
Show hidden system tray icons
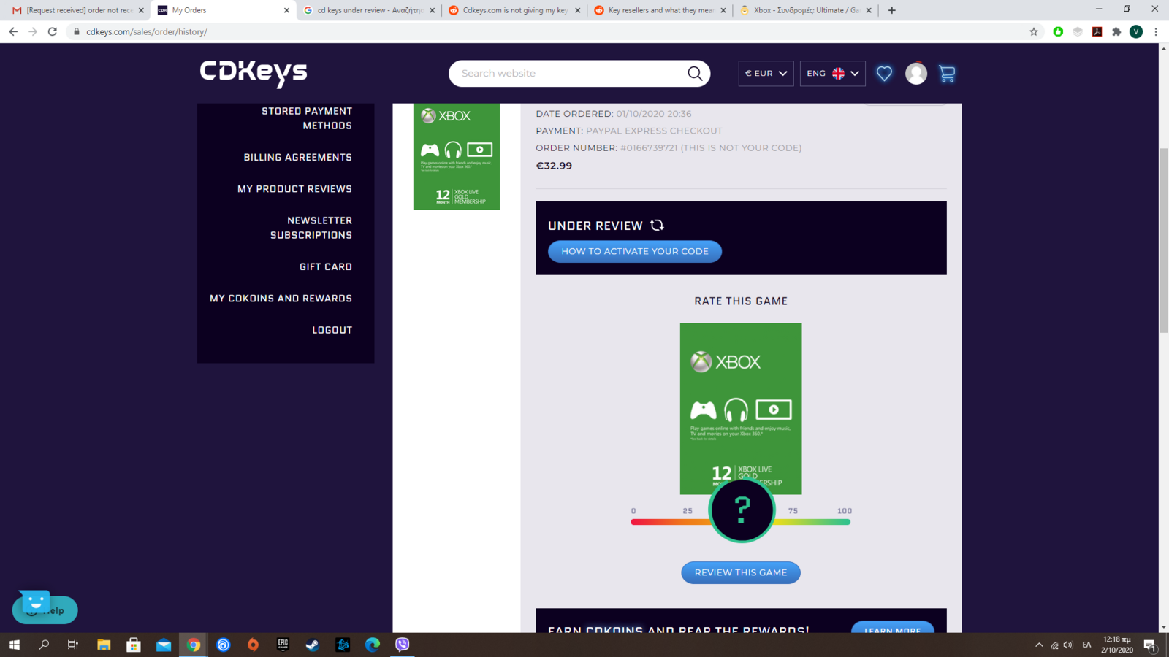click(x=1039, y=645)
